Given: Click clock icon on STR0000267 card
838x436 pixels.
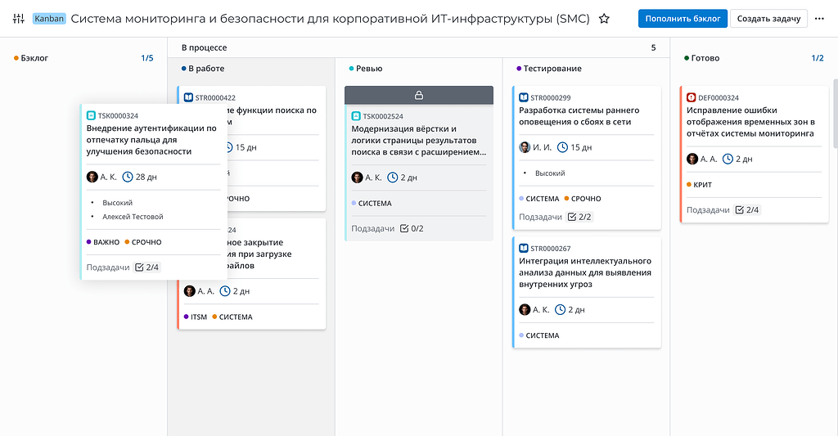Looking at the screenshot, I should pos(560,309).
